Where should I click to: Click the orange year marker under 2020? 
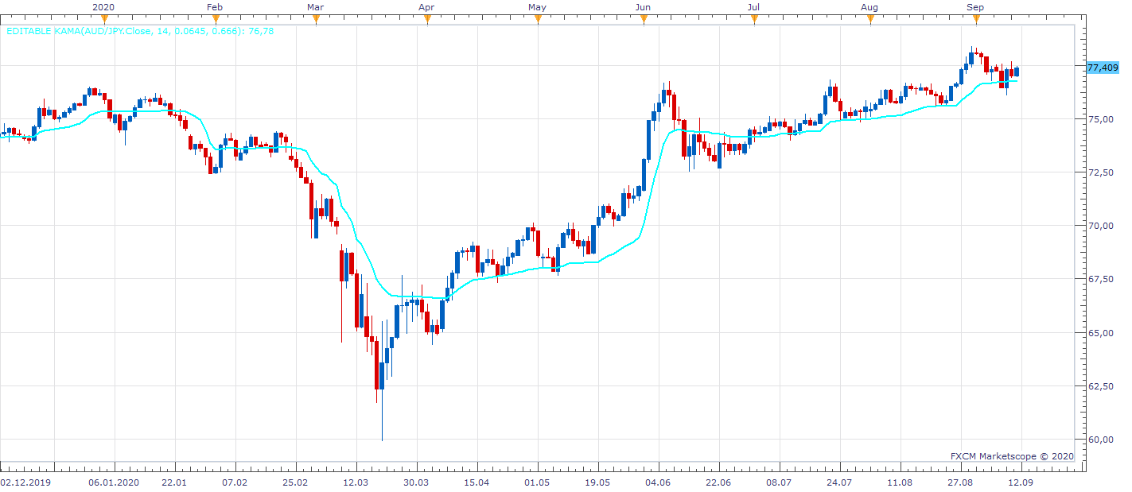click(104, 20)
